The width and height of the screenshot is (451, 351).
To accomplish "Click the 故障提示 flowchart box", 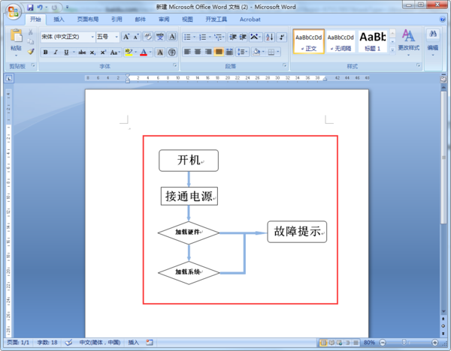I will click(297, 232).
